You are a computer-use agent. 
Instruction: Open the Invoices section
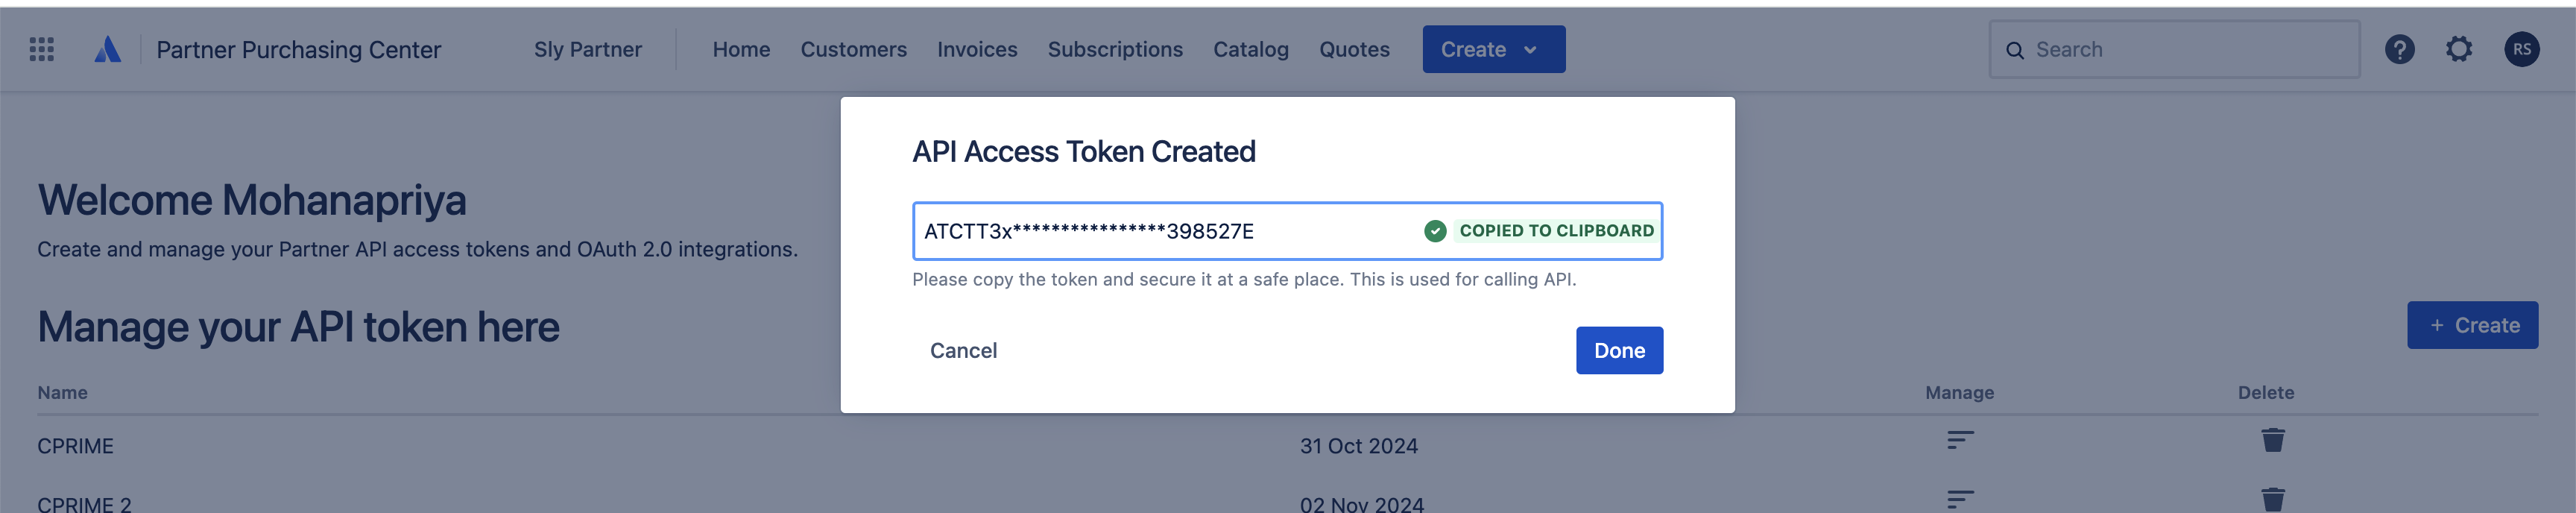(976, 49)
